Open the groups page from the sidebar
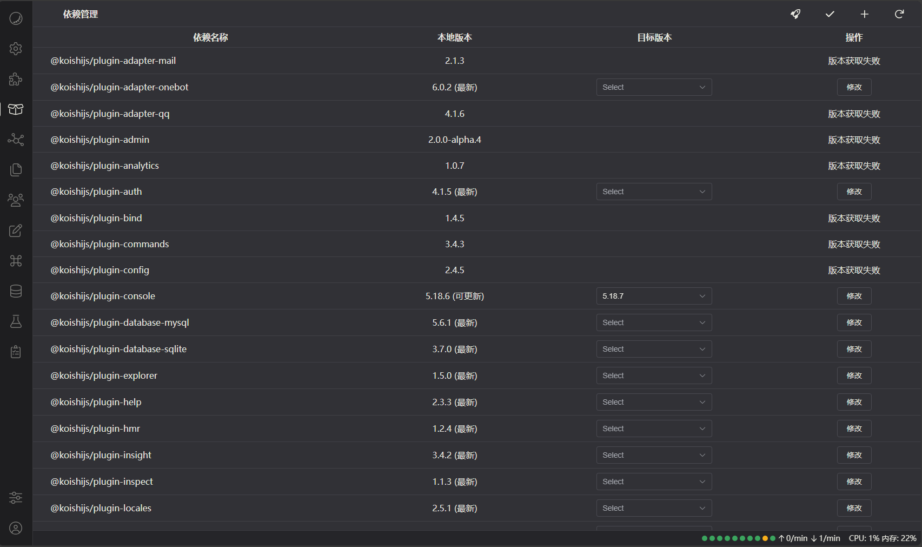Viewport: 922px width, 547px height. click(16, 200)
